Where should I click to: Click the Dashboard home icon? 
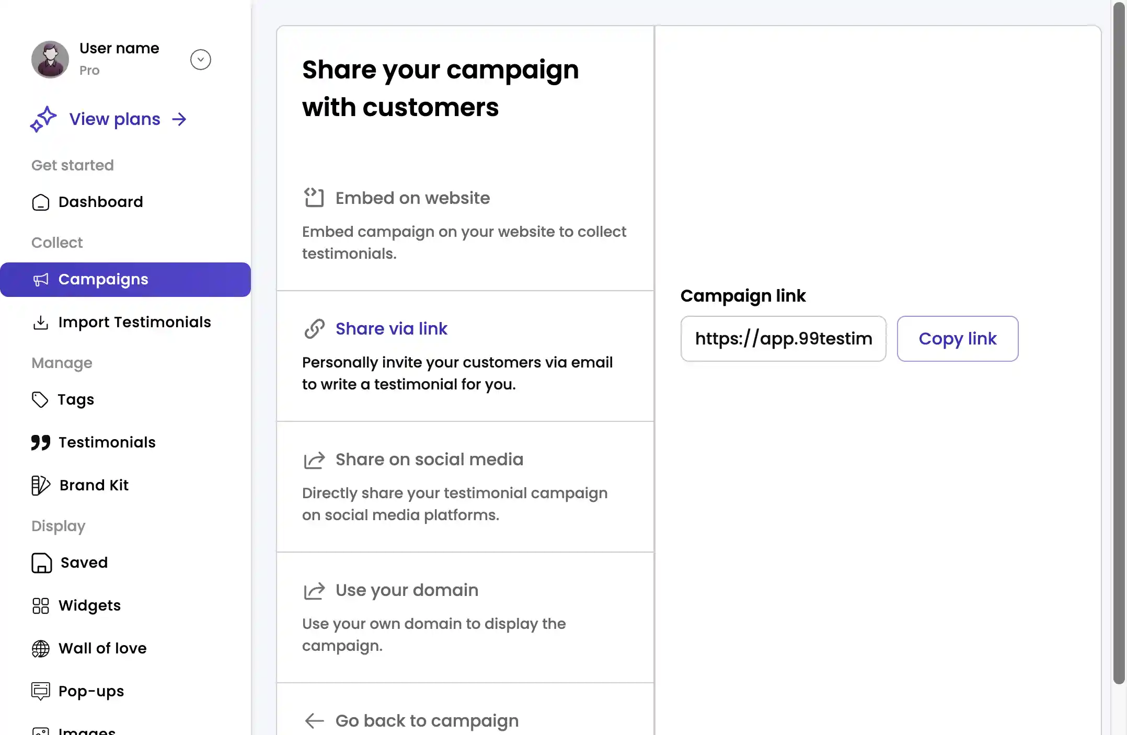[x=40, y=202]
